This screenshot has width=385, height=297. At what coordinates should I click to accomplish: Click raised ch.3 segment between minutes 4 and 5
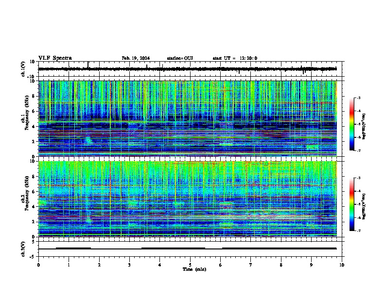coord(174,248)
